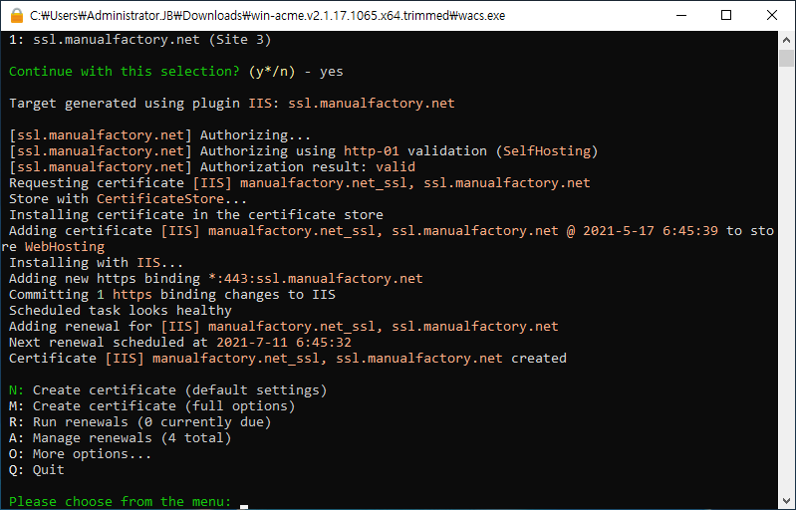796x510 pixels.
Task: Click 'Continue with this selection?' text
Action: tap(125, 72)
